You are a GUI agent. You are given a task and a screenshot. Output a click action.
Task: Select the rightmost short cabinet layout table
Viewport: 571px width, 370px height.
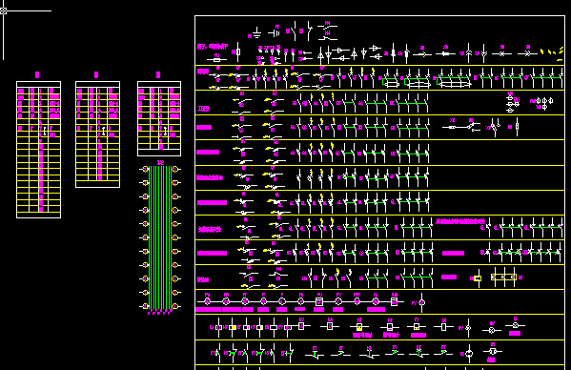coord(159,118)
